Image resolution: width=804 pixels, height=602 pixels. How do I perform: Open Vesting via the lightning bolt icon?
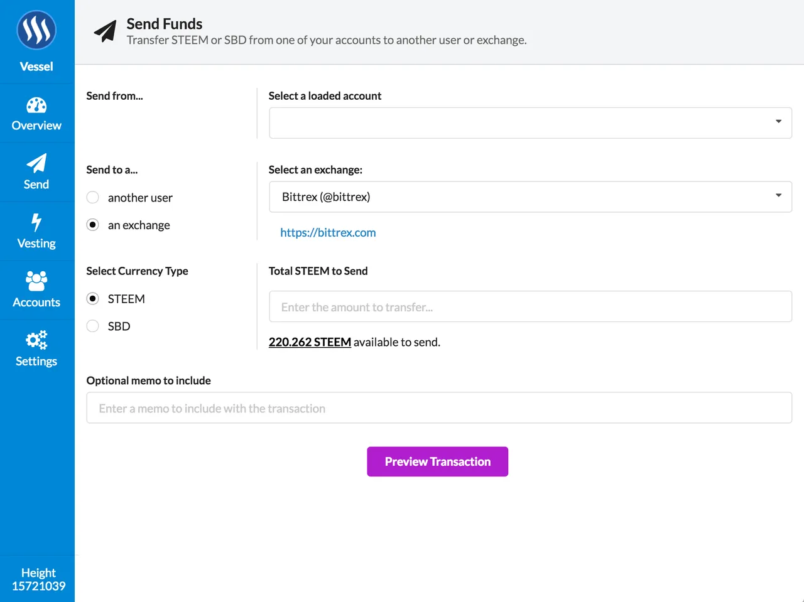[x=36, y=222]
